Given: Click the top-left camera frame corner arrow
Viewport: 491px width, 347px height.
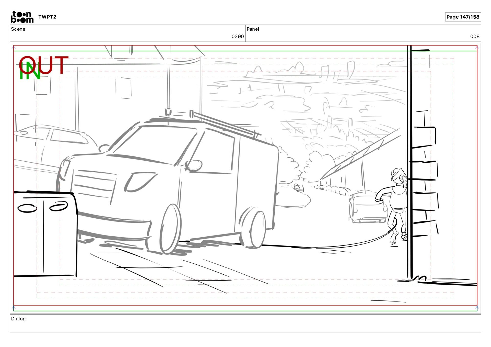Looking at the screenshot, I should click(x=14, y=47).
